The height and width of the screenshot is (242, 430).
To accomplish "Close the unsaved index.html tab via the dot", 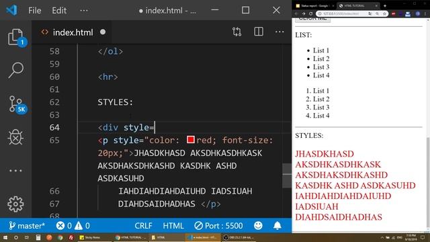I will (x=103, y=32).
